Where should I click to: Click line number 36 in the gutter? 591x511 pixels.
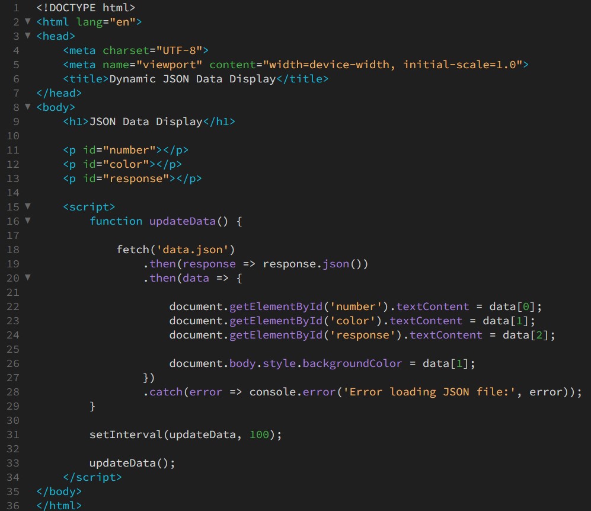click(13, 506)
